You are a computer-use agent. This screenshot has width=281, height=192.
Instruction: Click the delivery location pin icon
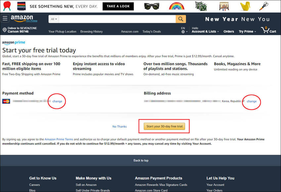(x=5, y=30)
